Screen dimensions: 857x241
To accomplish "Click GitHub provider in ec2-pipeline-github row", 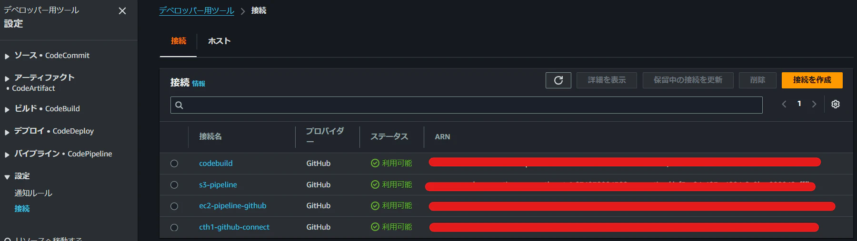I will pos(319,206).
